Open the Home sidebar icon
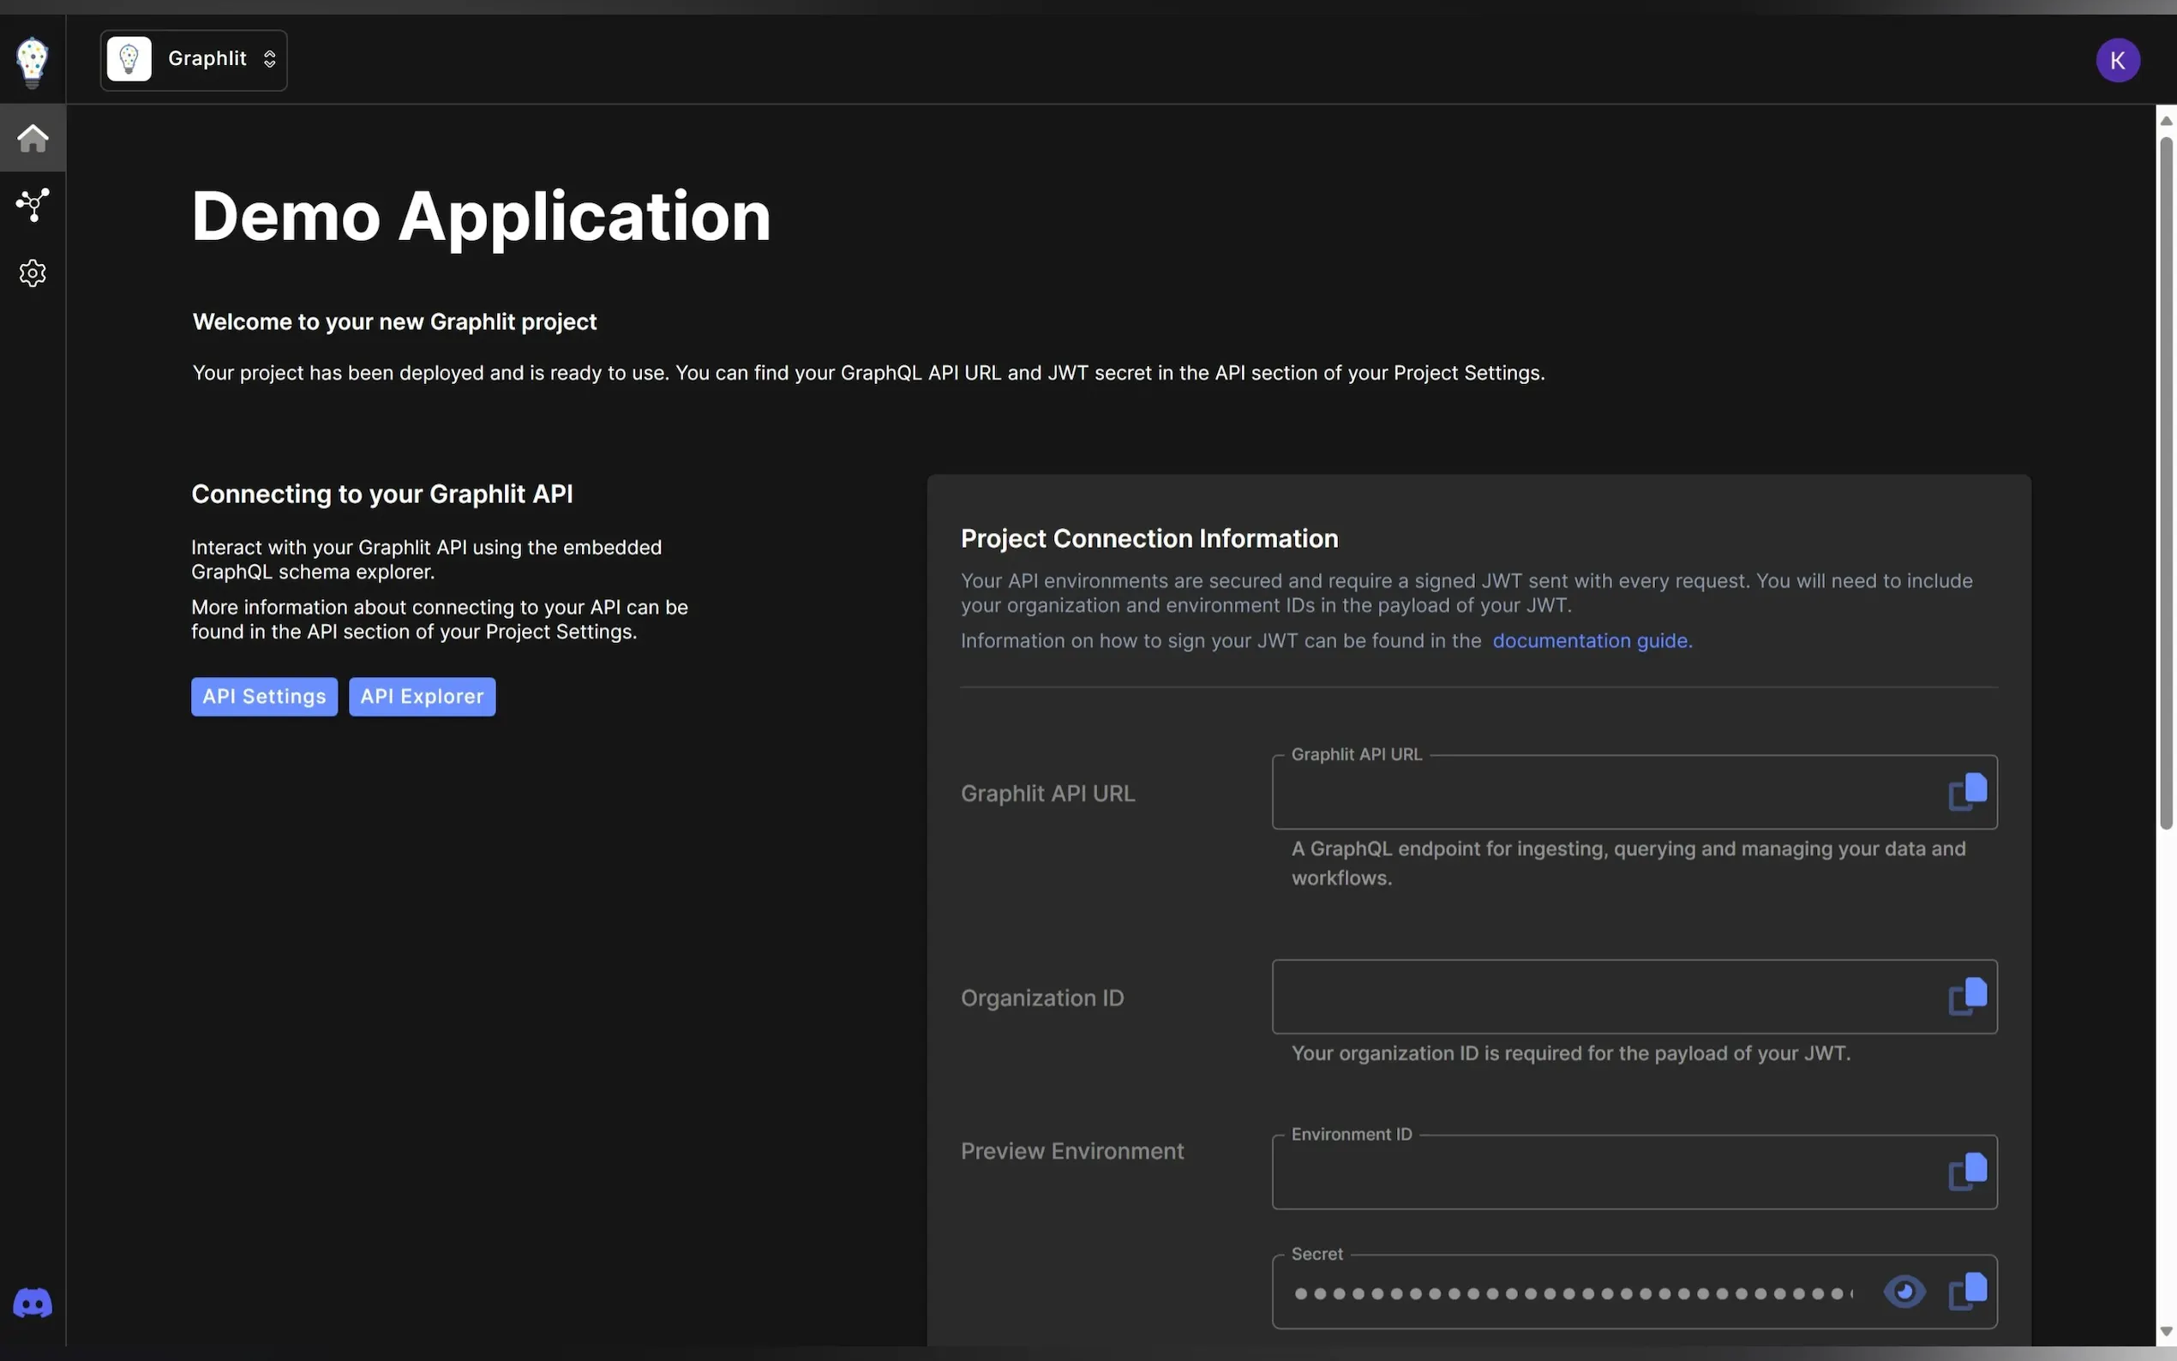Image resolution: width=2177 pixels, height=1361 pixels. pos(33,138)
